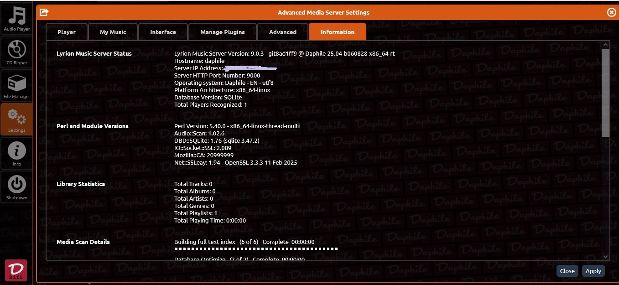Click the DBD::SQLite: 1.76 text

coord(217,140)
